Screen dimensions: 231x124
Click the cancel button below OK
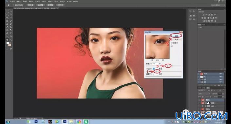(x=177, y=39)
